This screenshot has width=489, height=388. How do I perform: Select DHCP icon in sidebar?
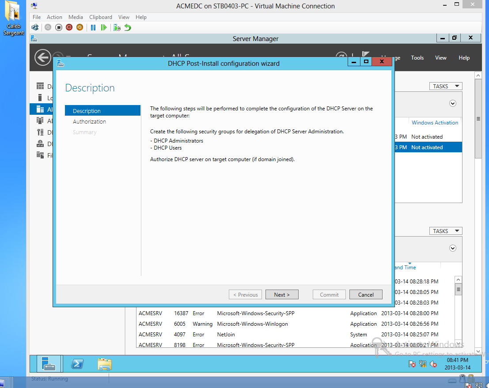pyautogui.click(x=40, y=132)
